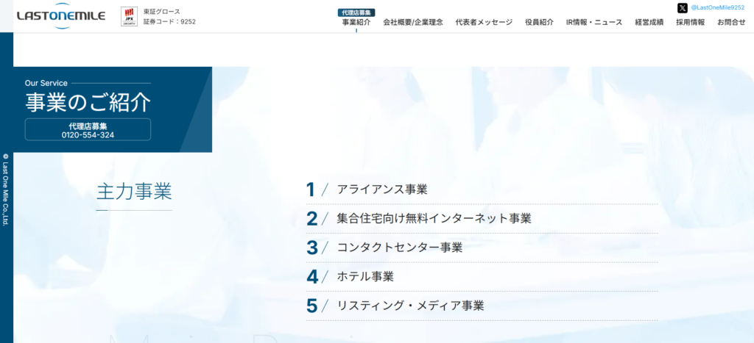754x343 pixels.
Task: Click the 代理店募集 badge above the navigation
Action: click(356, 12)
